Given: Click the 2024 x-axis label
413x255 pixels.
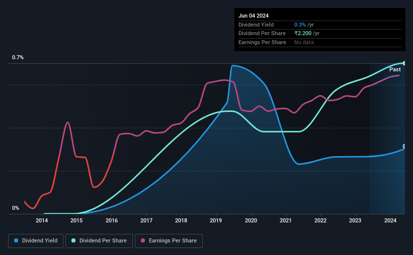Looking at the screenshot, I should click(390, 220).
